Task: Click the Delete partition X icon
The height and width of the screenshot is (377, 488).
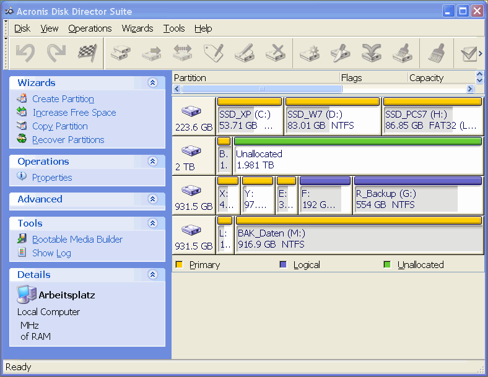Action: click(276, 53)
